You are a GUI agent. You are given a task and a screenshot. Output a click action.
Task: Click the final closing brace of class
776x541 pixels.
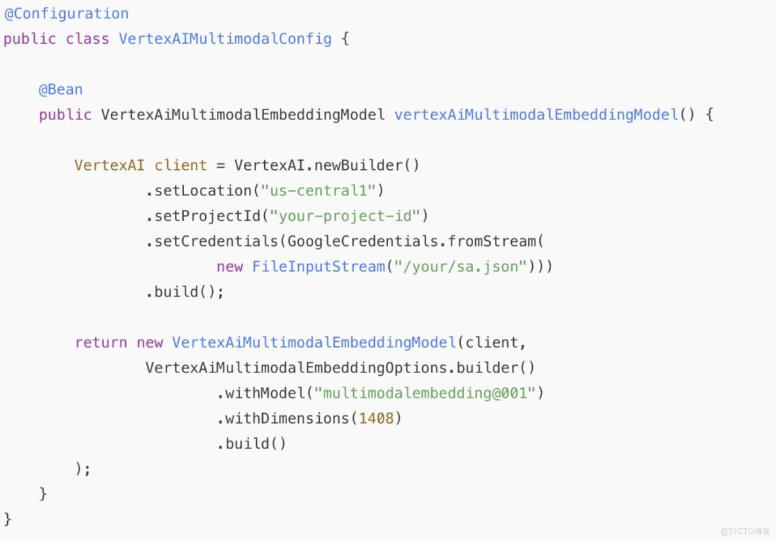(x=7, y=519)
